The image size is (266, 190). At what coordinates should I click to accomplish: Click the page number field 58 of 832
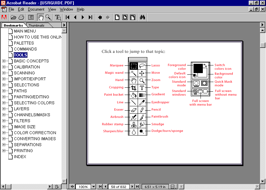pyautogui.click(x=119, y=187)
